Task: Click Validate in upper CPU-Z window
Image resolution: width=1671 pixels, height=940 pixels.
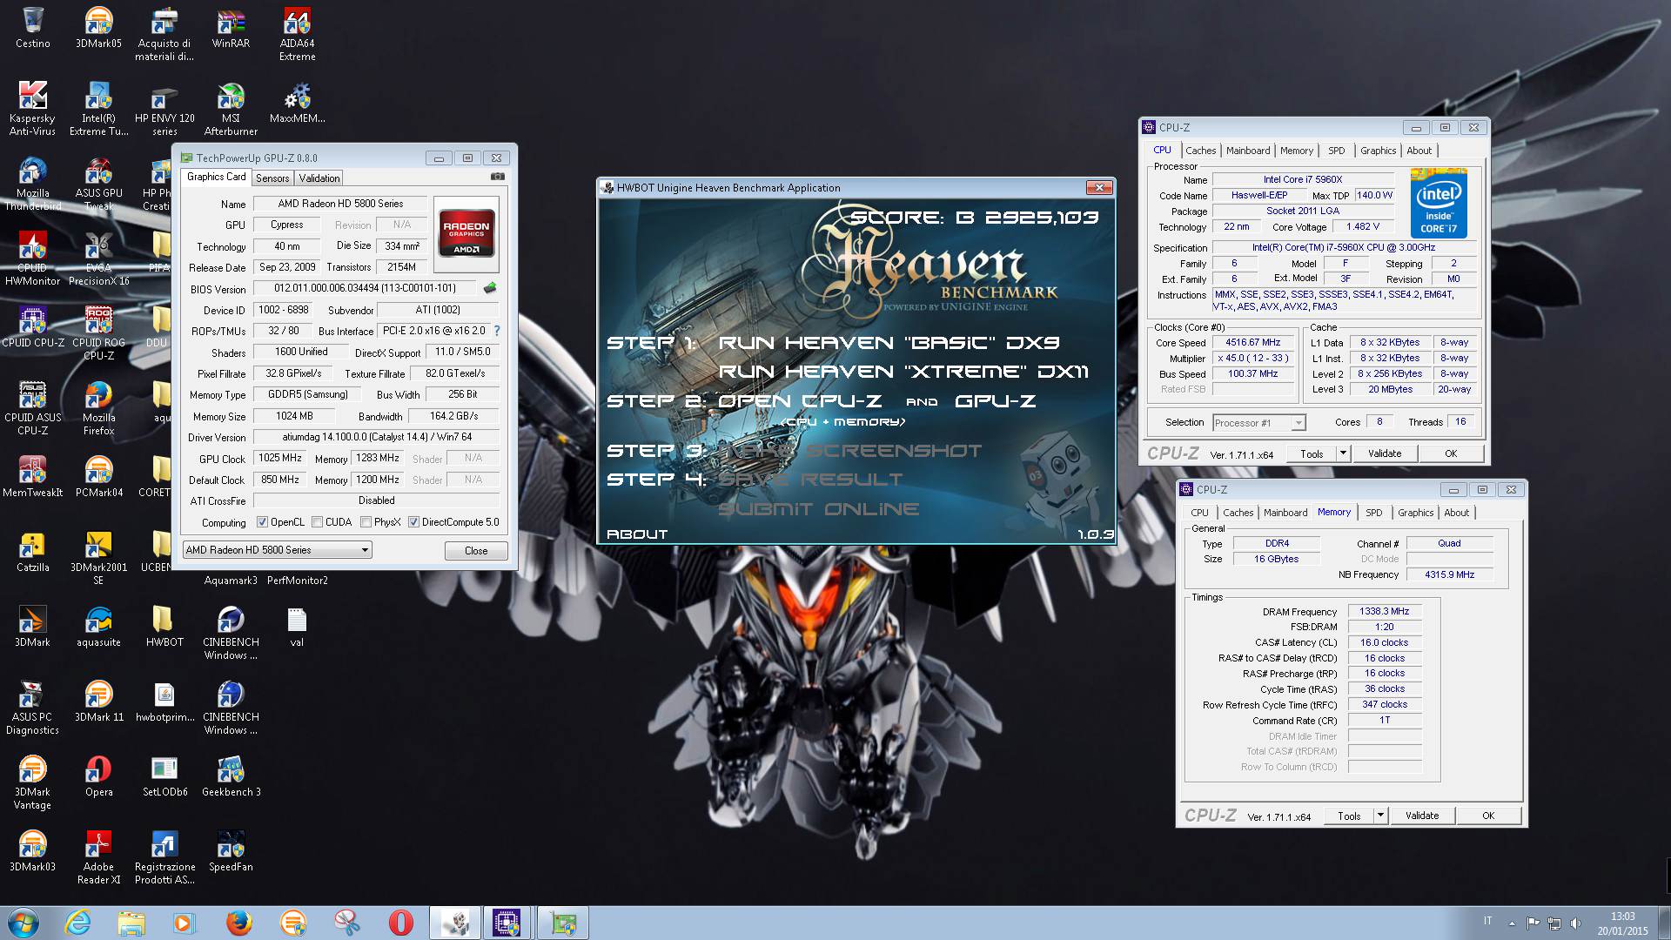Action: [x=1384, y=453]
